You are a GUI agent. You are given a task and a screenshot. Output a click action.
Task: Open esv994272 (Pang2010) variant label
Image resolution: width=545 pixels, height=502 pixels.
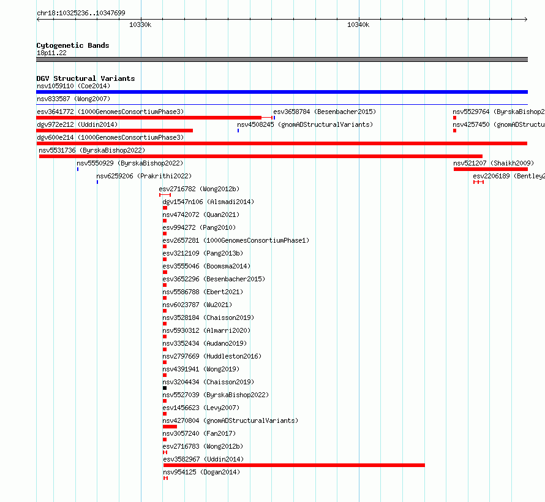pos(199,227)
